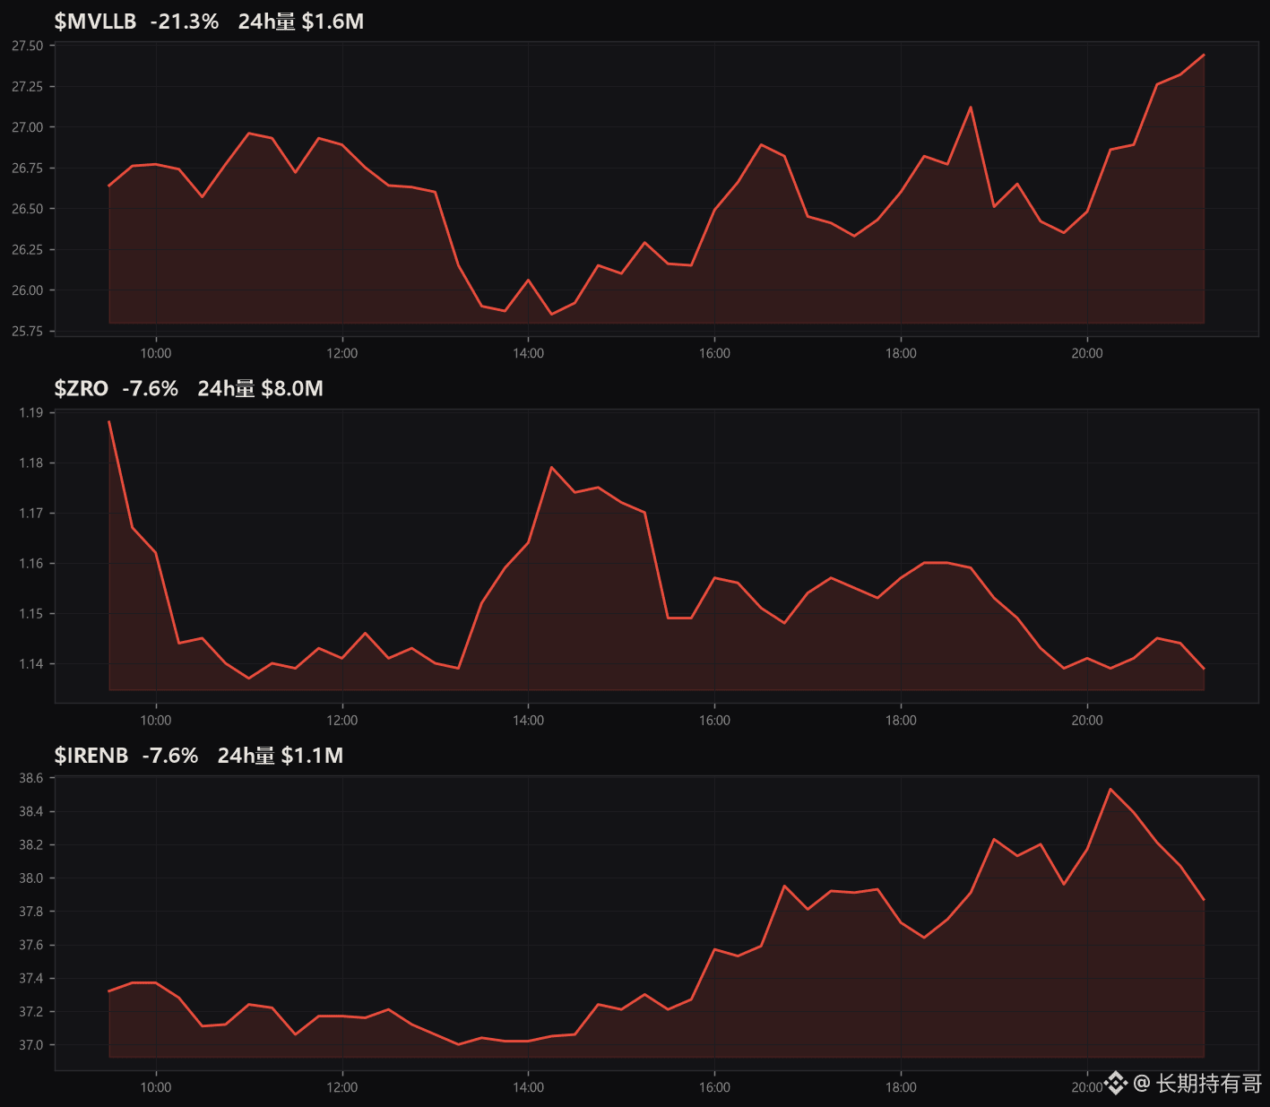Viewport: 1270px width, 1107px height.
Task: Click the $MVLLB ticker title
Action: click(95, 22)
